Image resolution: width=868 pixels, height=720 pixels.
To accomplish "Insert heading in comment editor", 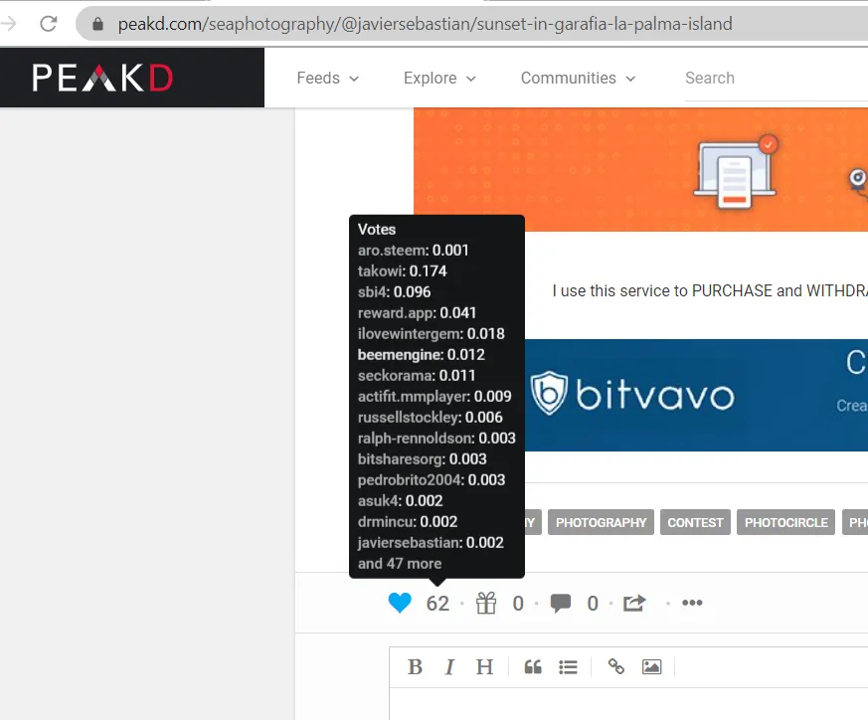I will (x=484, y=667).
